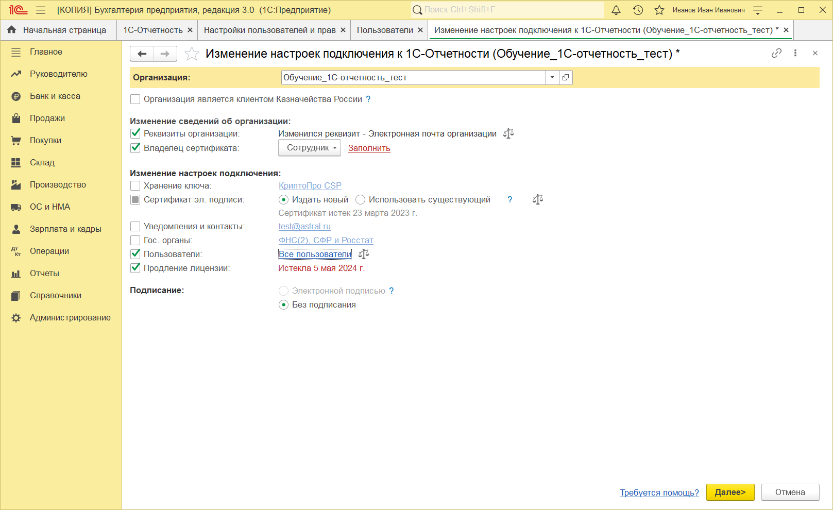
Task: Click scales icon next to certificate options
Action: [x=538, y=199]
